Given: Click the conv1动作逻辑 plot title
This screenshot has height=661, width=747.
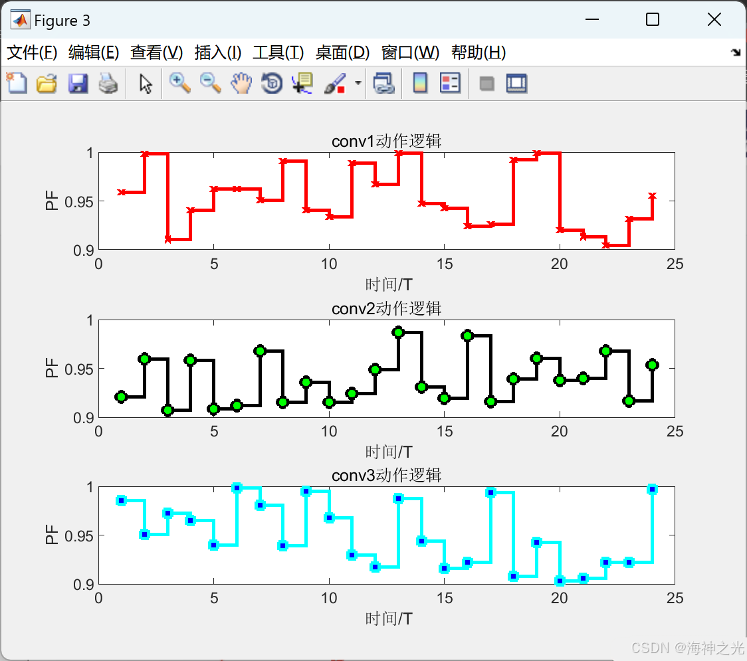Looking at the screenshot, I should click(x=386, y=142).
